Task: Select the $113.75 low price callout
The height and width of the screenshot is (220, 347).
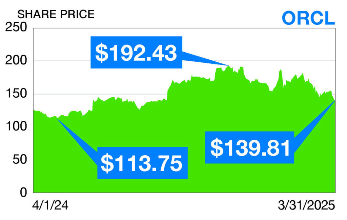Action: pyautogui.click(x=142, y=163)
